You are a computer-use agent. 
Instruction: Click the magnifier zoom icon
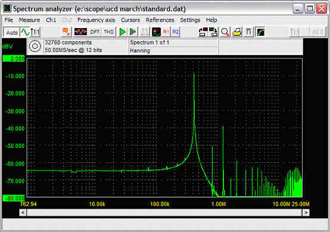225,32
